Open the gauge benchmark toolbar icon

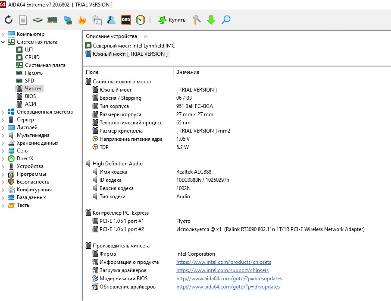[x=141, y=20]
